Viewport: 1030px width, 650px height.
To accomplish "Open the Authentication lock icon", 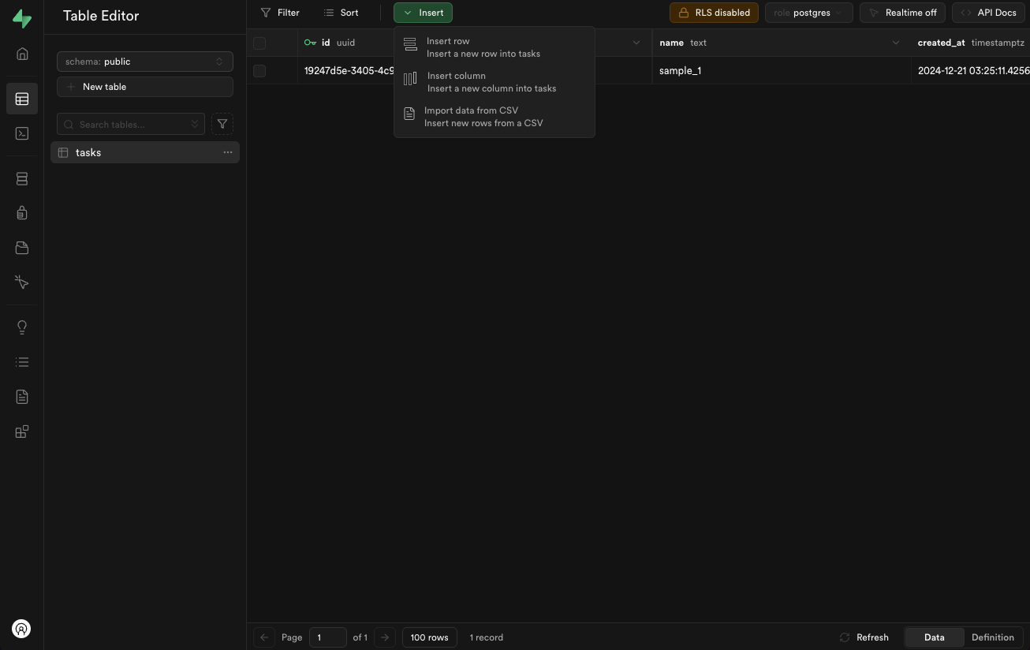I will pyautogui.click(x=22, y=213).
